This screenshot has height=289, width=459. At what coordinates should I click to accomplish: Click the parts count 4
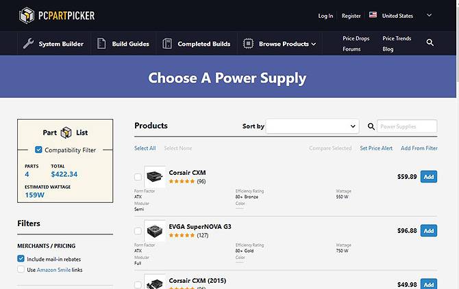click(x=27, y=174)
